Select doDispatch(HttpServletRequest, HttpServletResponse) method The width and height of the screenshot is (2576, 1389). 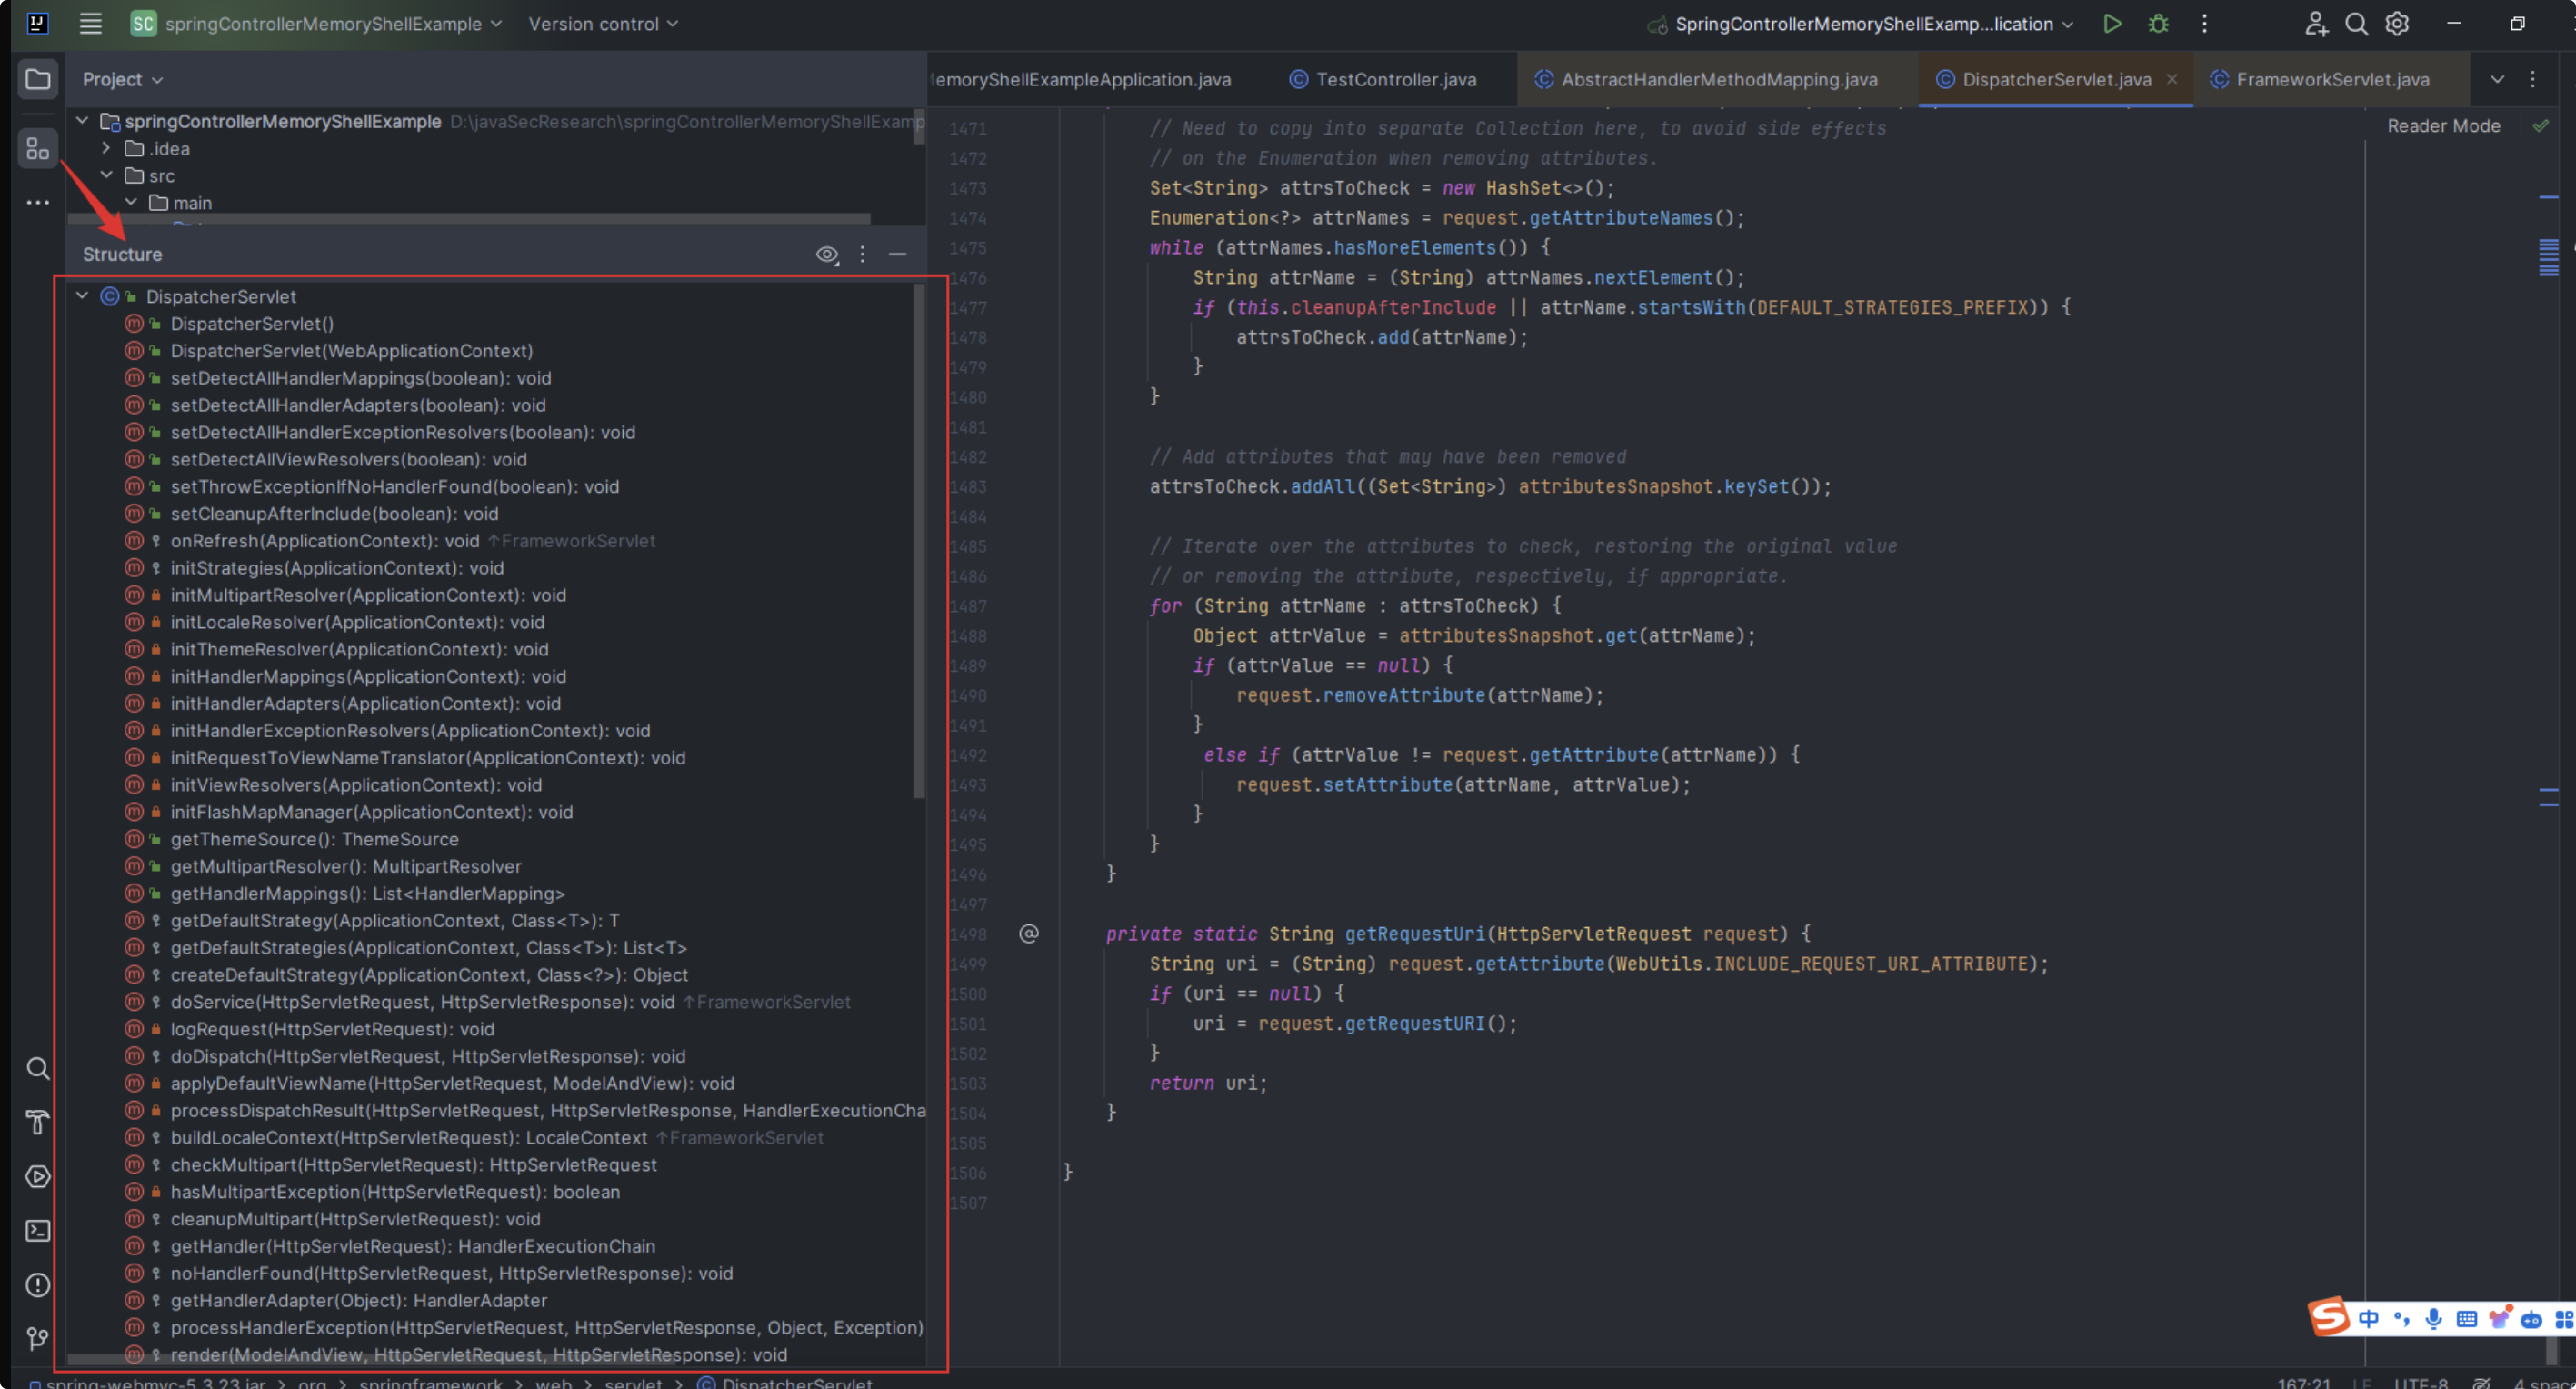(x=427, y=1056)
